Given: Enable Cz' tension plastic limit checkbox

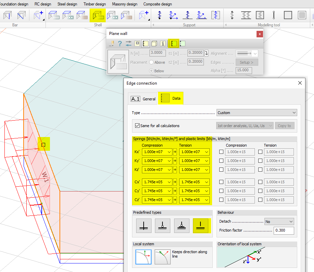Looking at the screenshot, I should pos(260,200).
